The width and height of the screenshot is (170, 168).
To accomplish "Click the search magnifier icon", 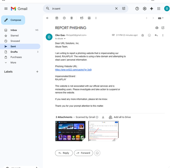I will pyautogui.click(x=48, y=9).
